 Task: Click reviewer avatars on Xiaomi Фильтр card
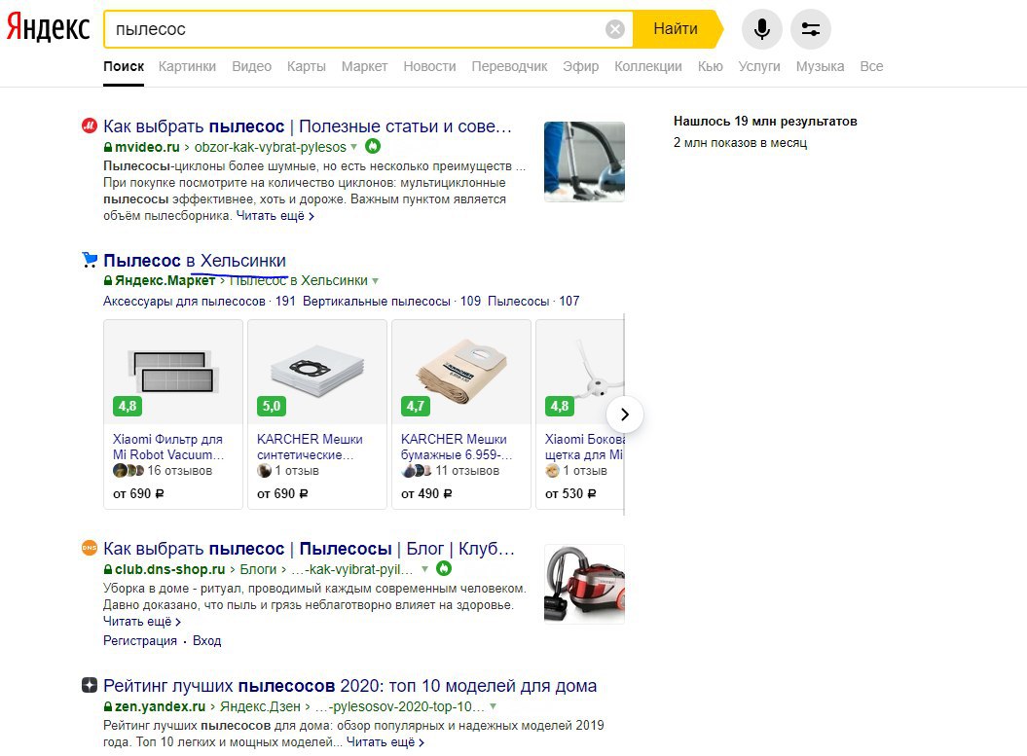point(128,470)
